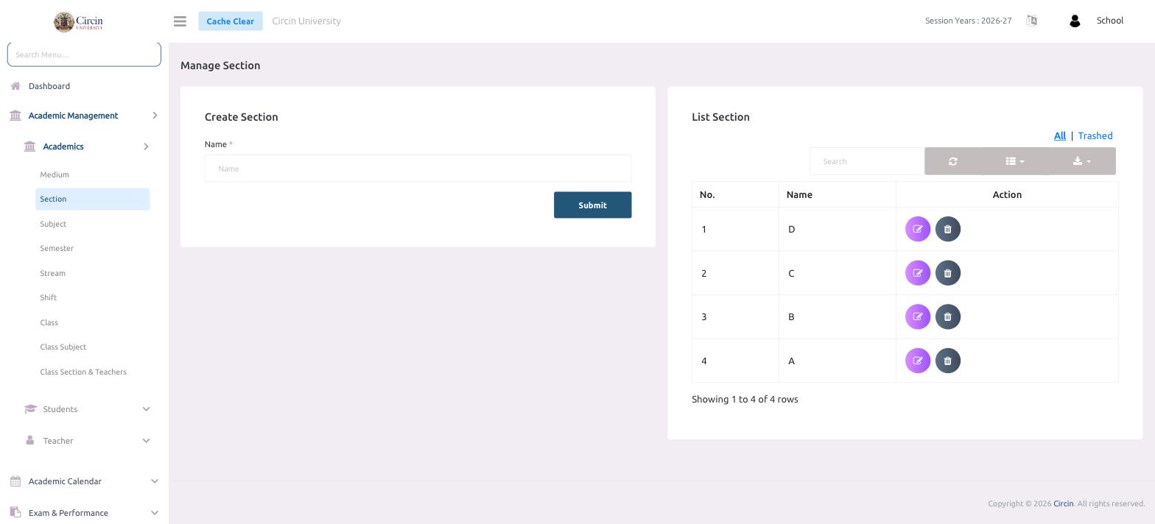This screenshot has width=1155, height=524.
Task: Click the No. column header
Action: (x=735, y=194)
